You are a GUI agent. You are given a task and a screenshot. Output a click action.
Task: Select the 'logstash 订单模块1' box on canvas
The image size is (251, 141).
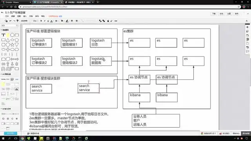(41, 43)
